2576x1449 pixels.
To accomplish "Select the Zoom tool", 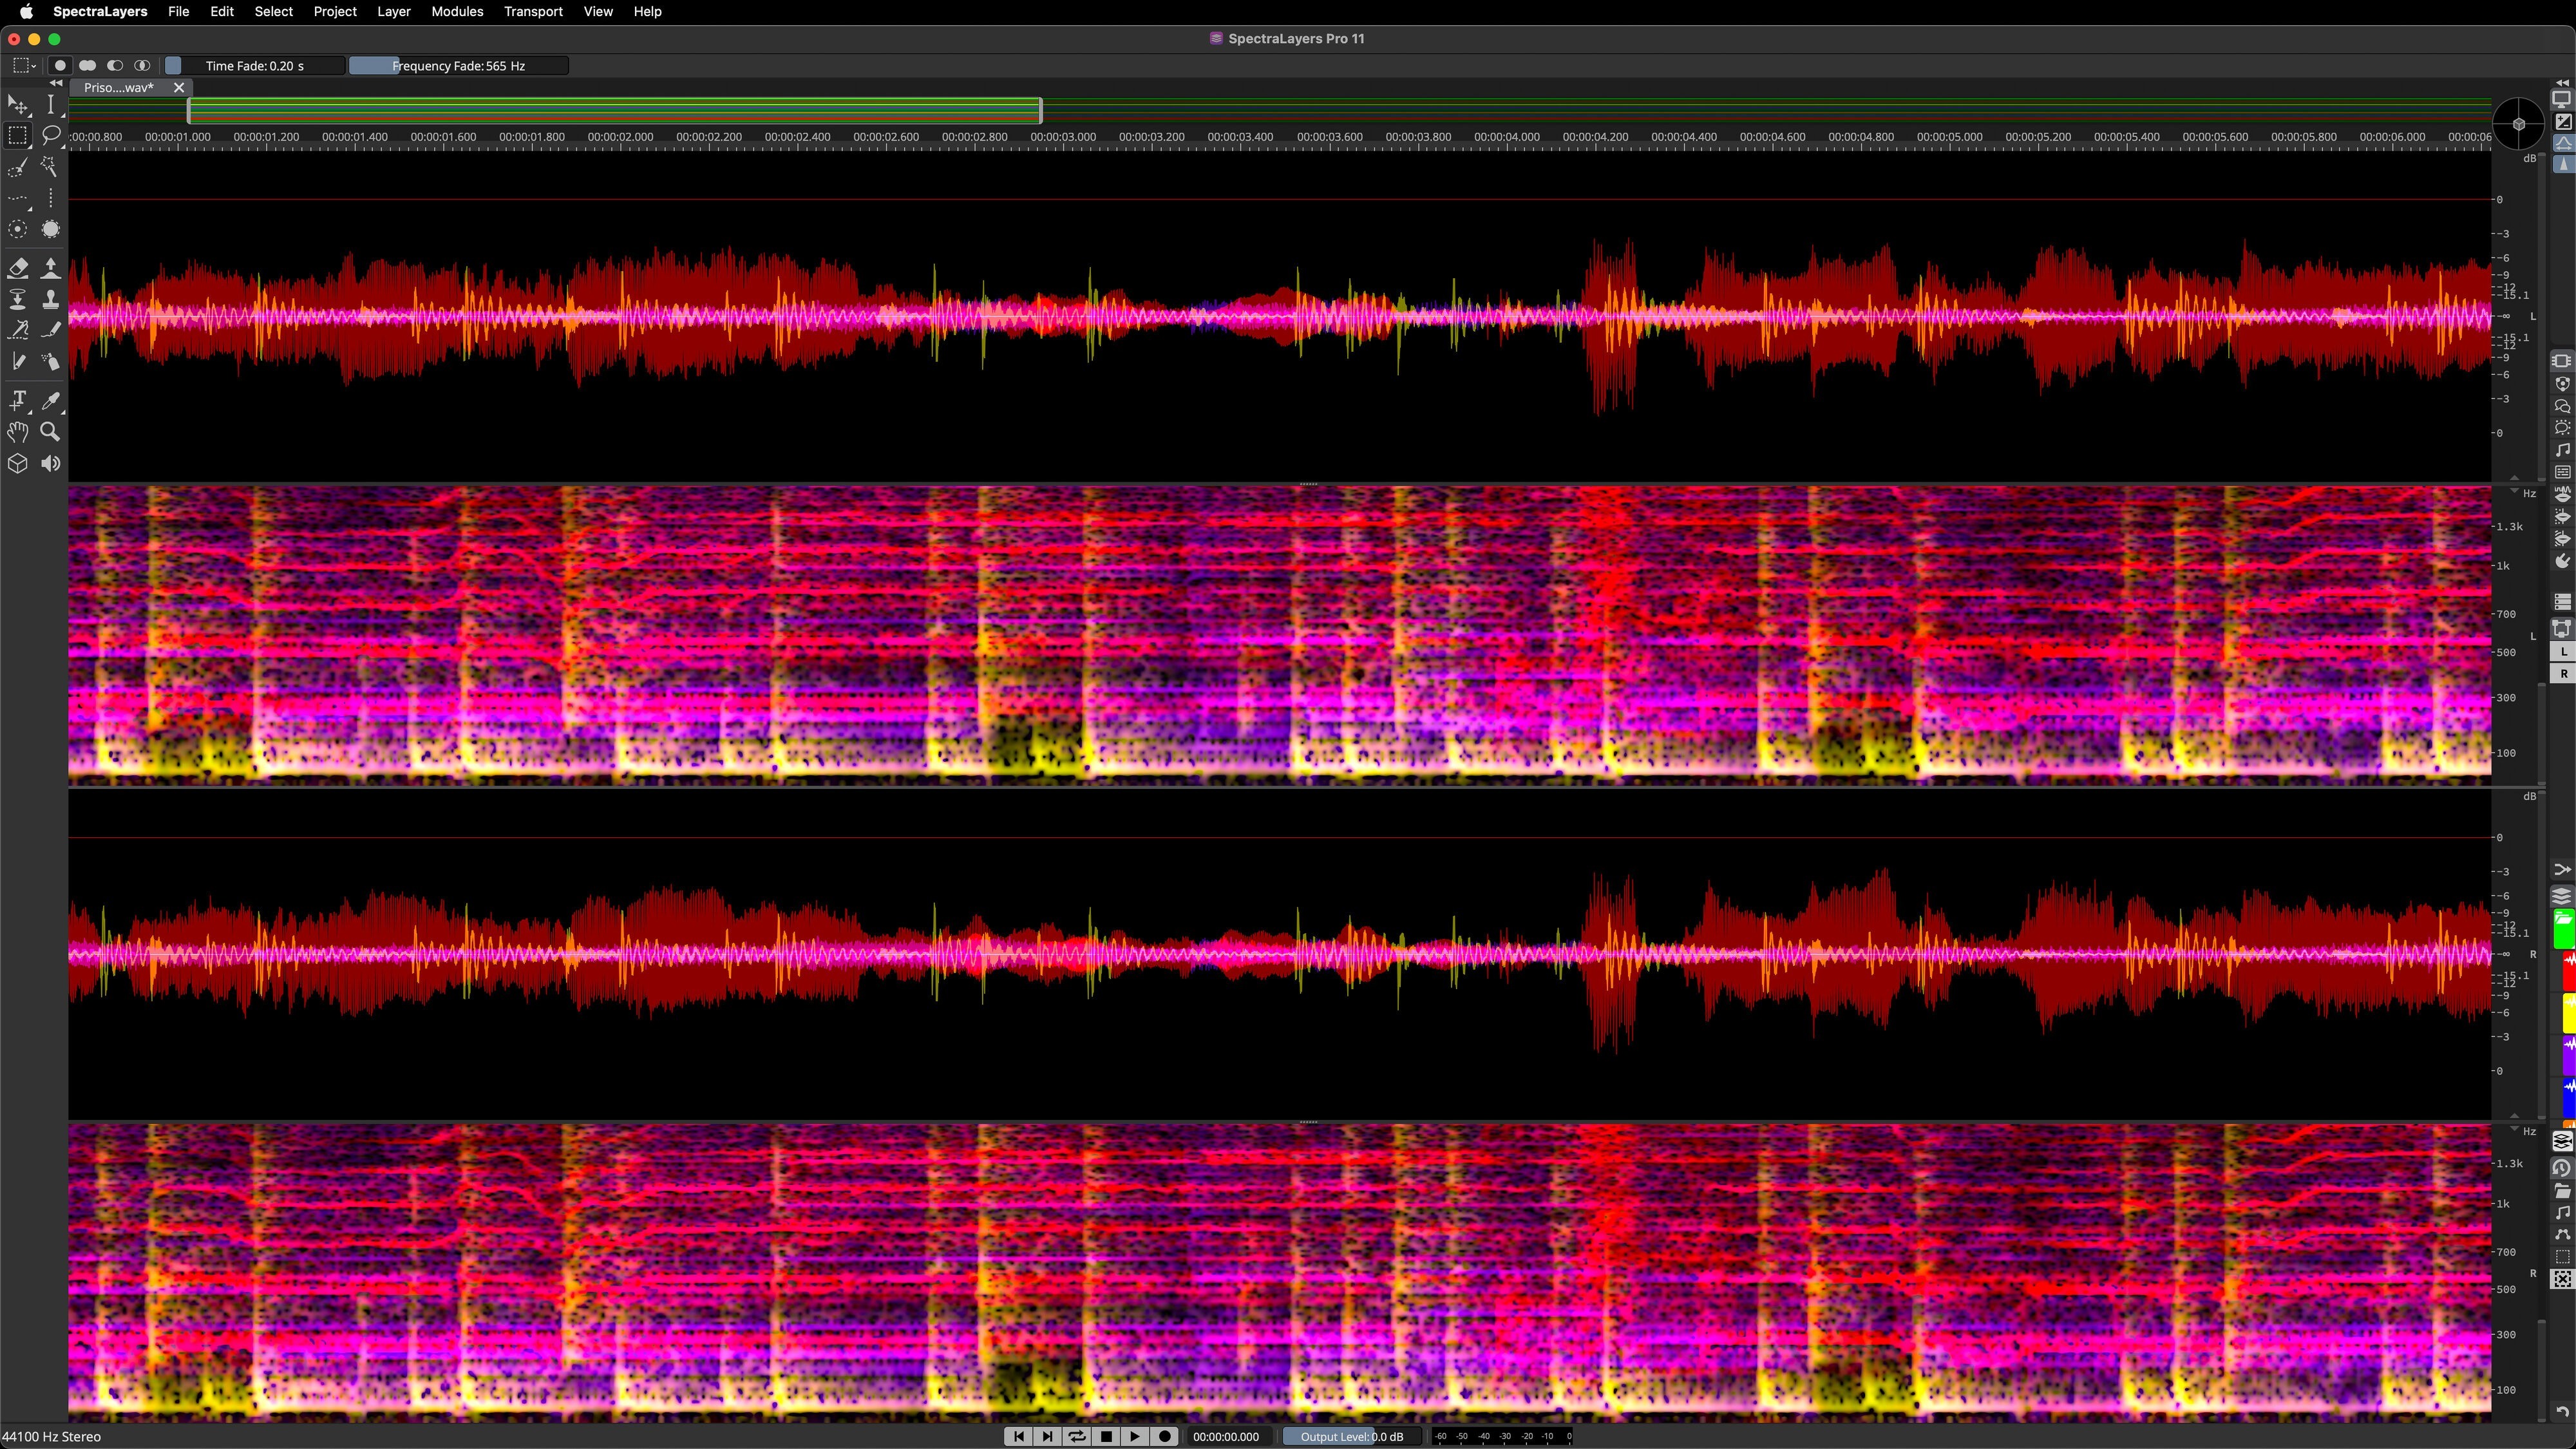I will pyautogui.click(x=49, y=432).
